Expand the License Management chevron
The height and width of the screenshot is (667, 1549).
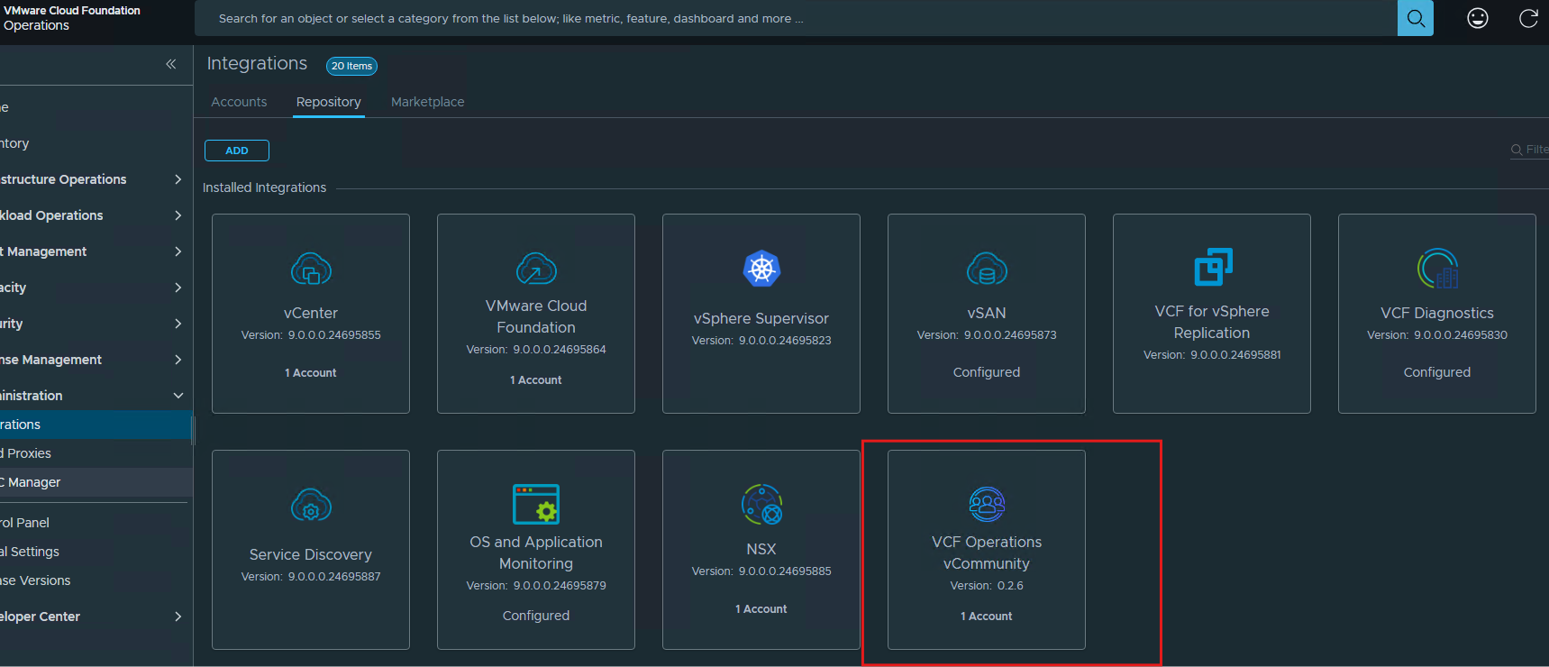pyautogui.click(x=178, y=360)
